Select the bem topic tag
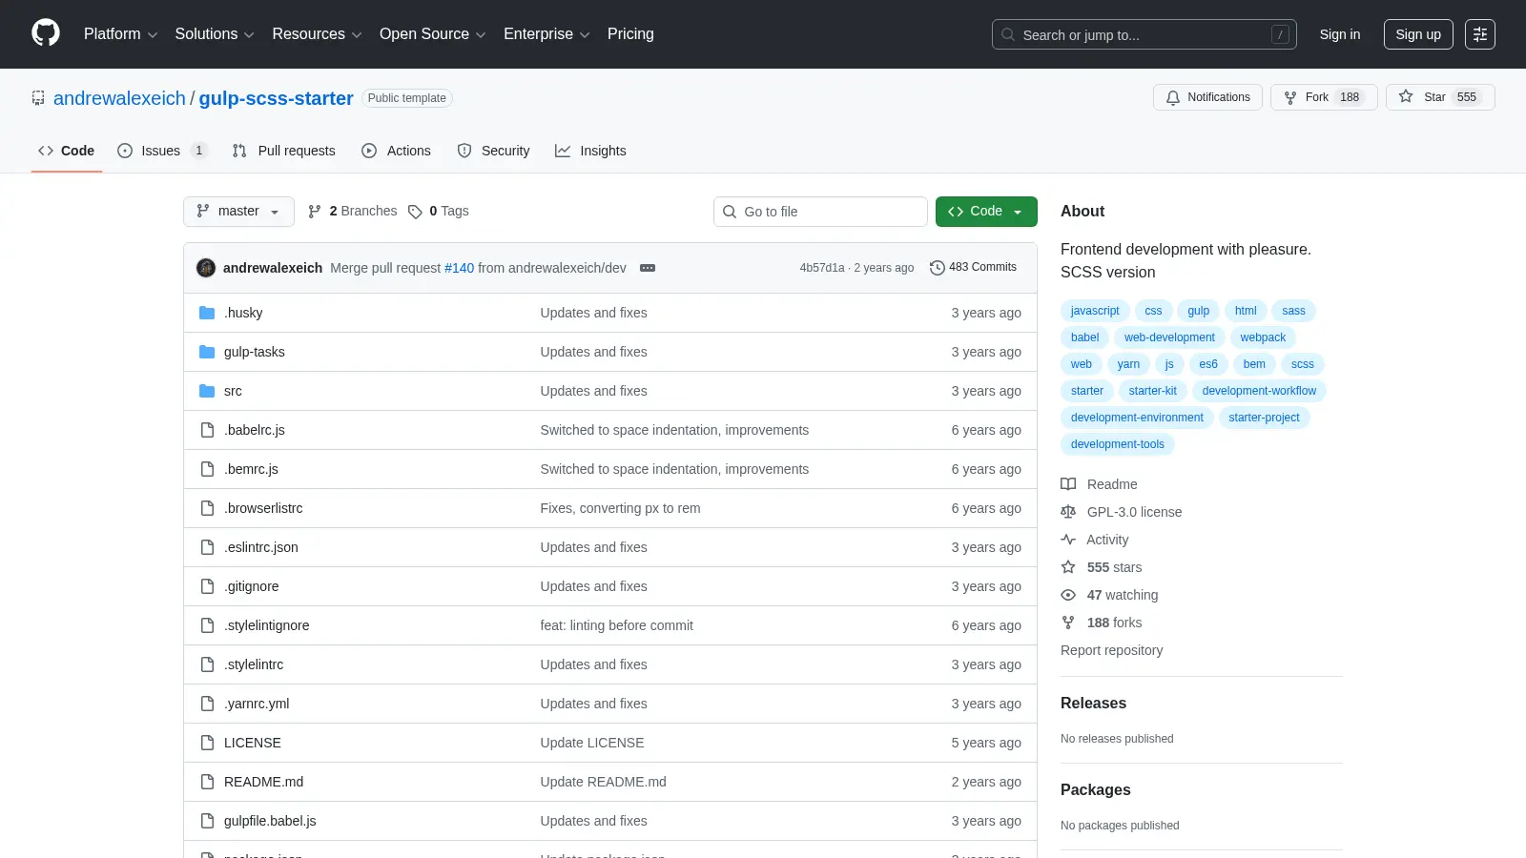Viewport: 1526px width, 858px height. [1254, 364]
